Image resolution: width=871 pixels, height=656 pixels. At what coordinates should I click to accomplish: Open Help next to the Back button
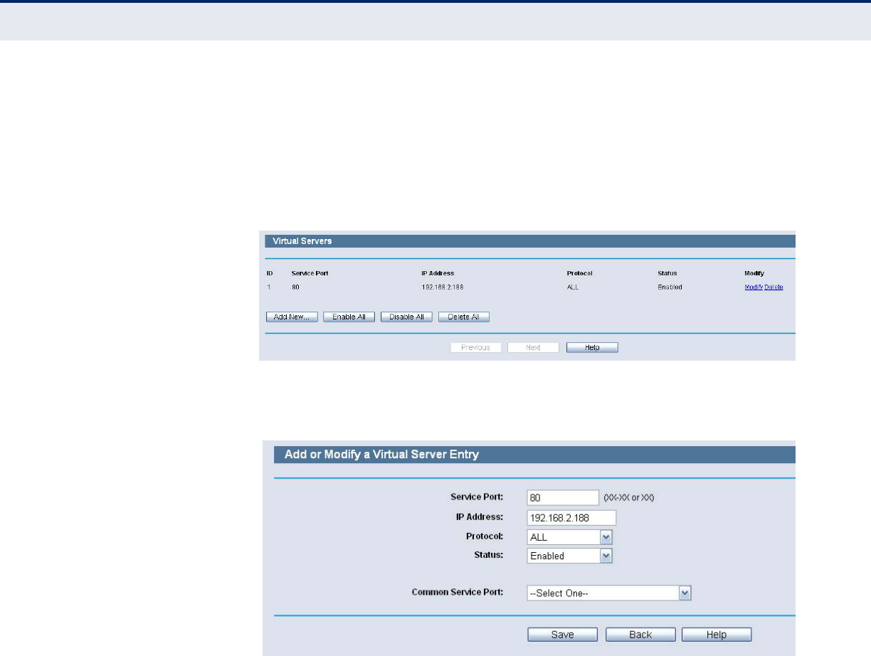(717, 635)
